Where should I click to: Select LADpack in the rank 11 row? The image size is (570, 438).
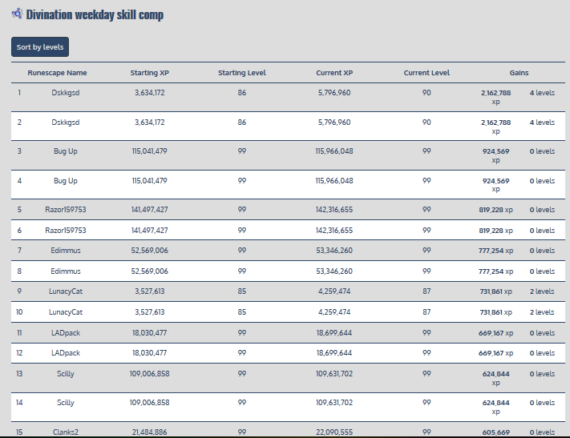point(66,332)
